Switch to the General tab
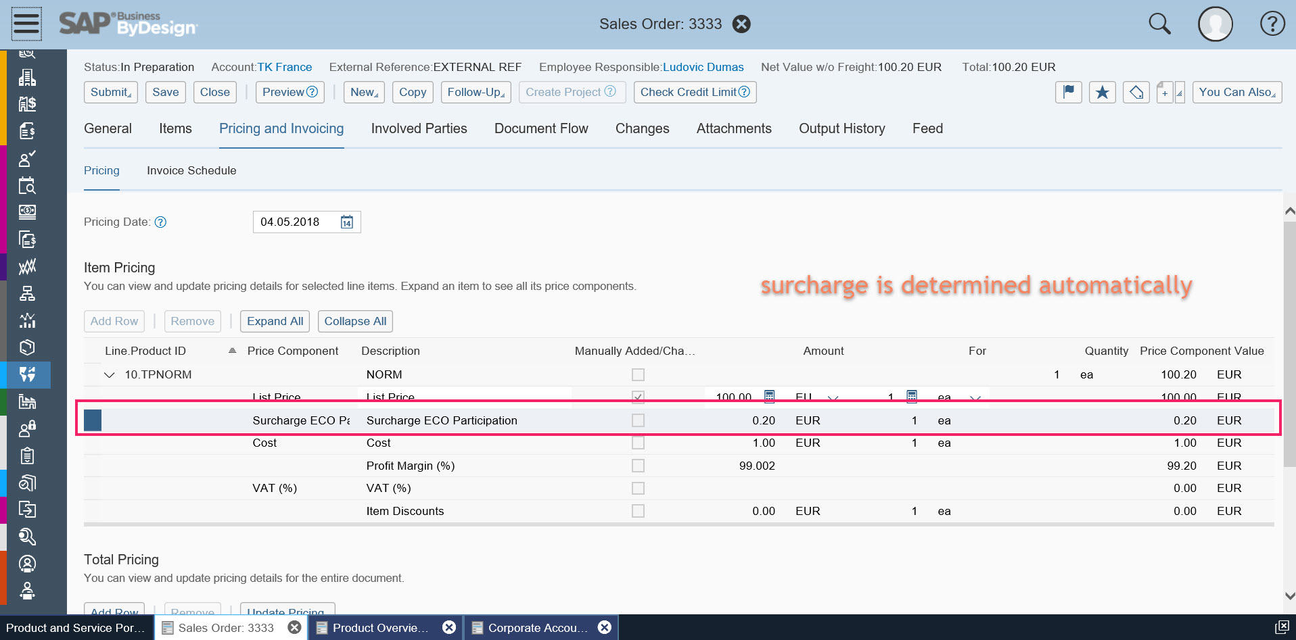This screenshot has height=640, width=1296. (108, 128)
